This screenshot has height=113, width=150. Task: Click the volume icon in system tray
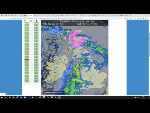point(139,97)
